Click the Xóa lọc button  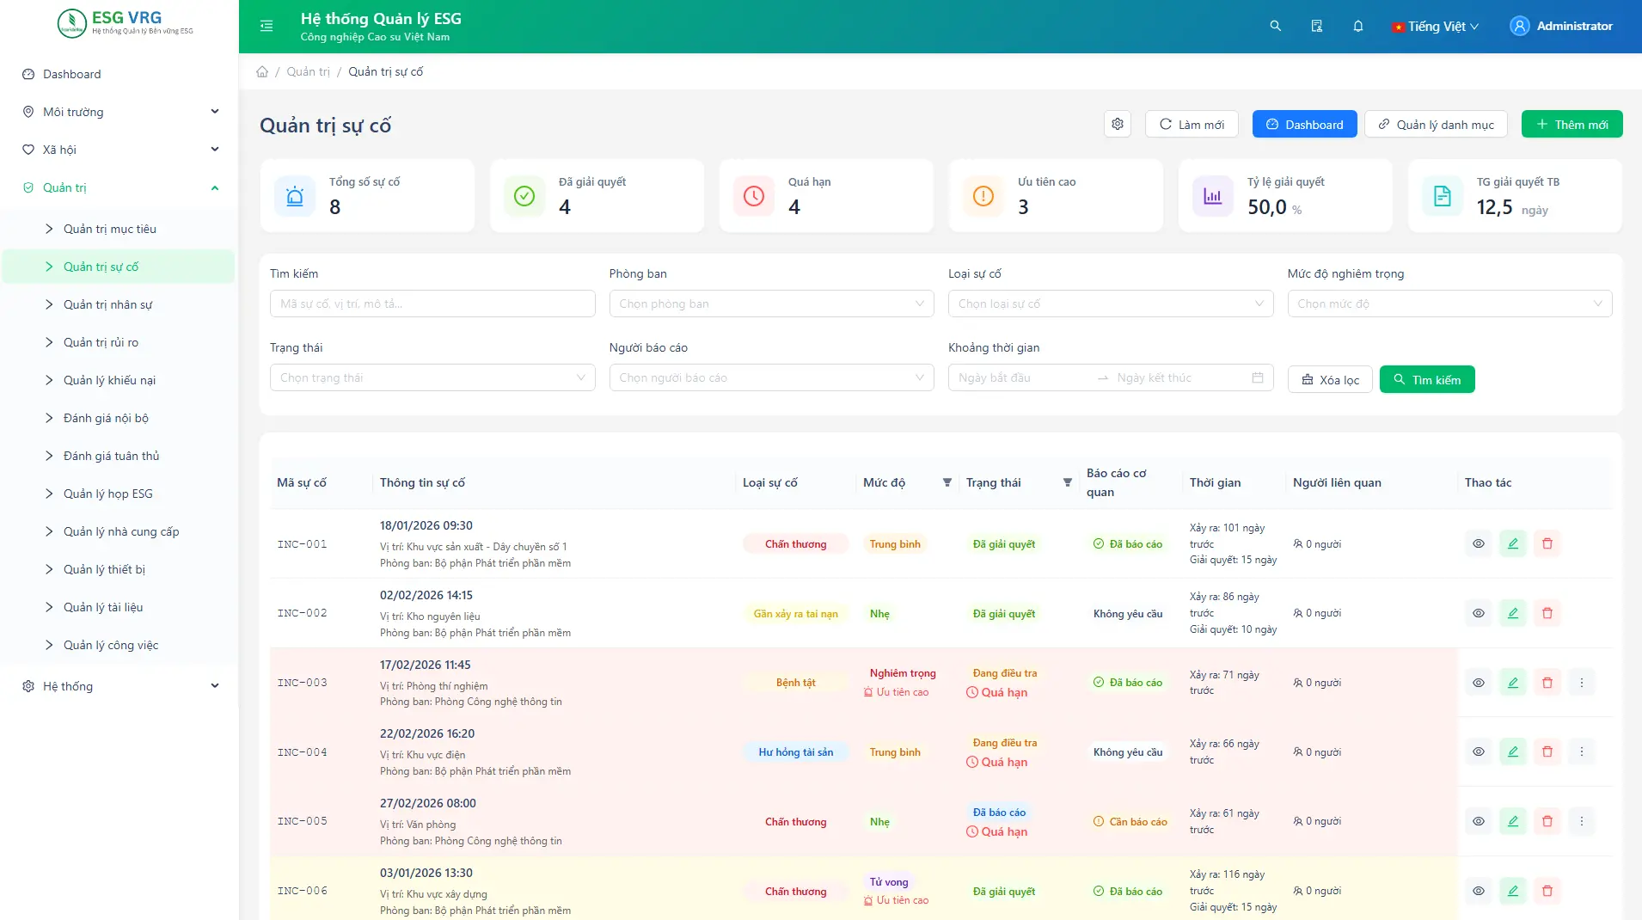click(x=1330, y=379)
